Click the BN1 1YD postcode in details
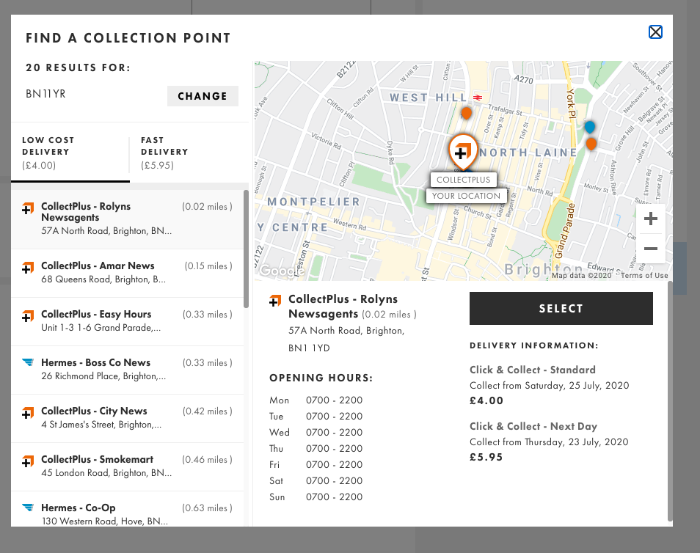Viewport: 700px width, 553px height. (309, 348)
